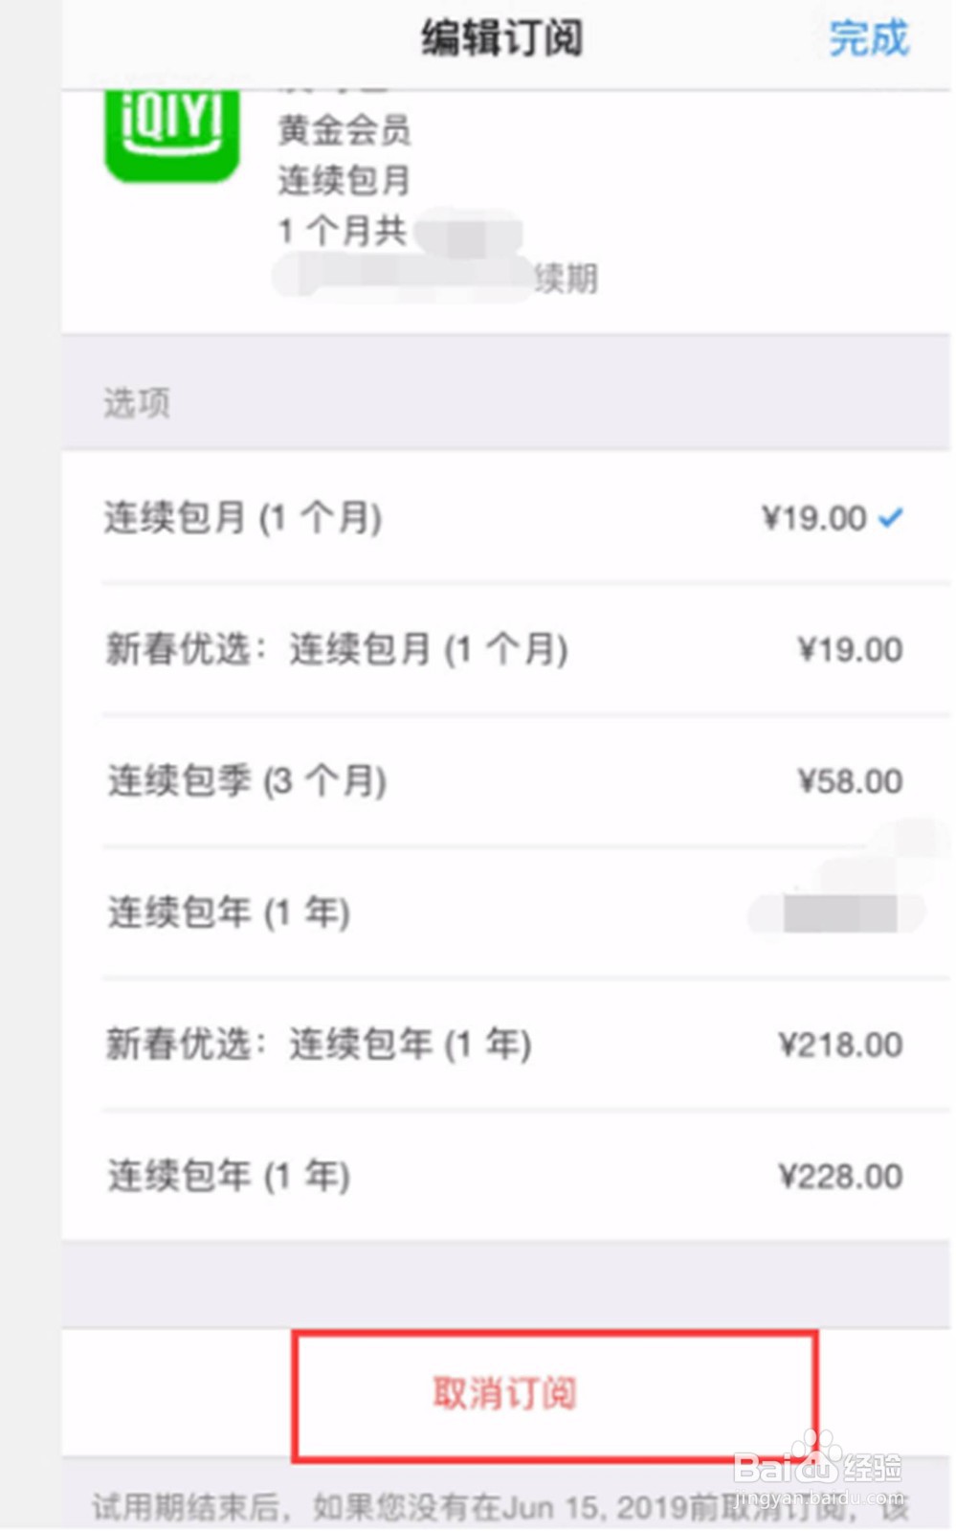The height and width of the screenshot is (1531, 956).
Task: Click the ¥218.00 price
Action: click(840, 1044)
